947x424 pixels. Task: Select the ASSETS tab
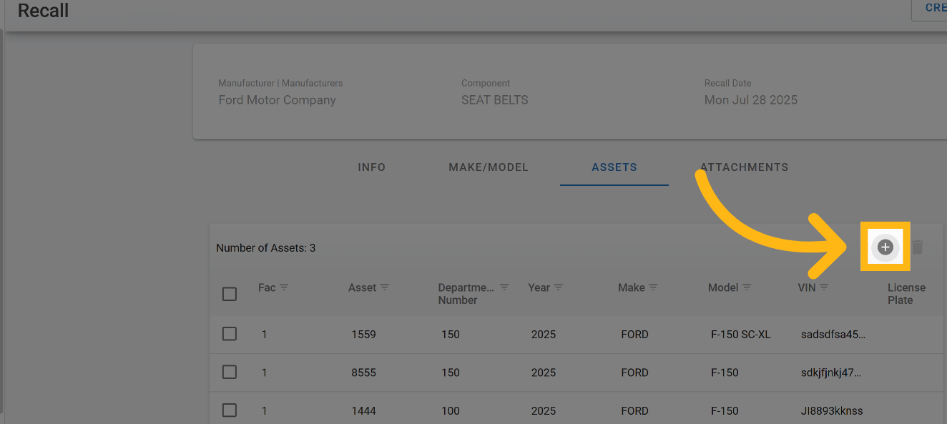[614, 167]
